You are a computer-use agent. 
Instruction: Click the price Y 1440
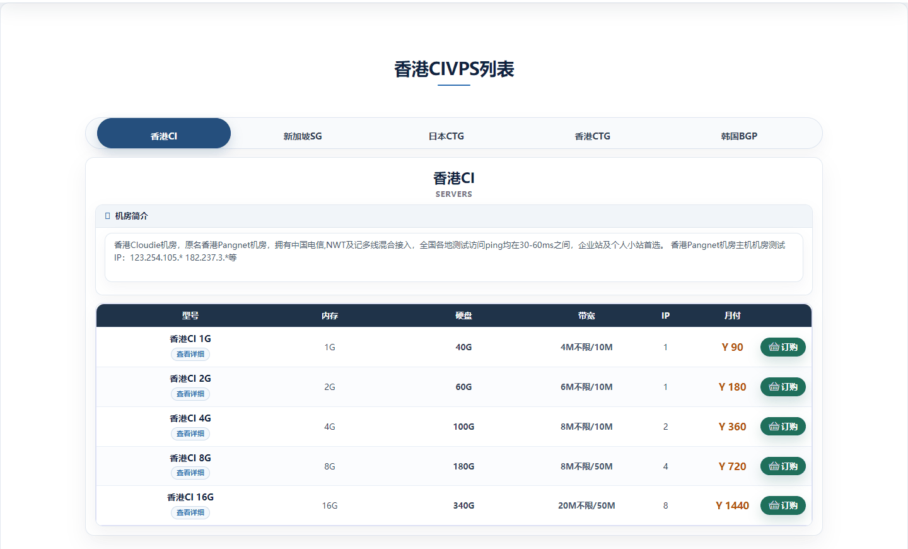733,505
